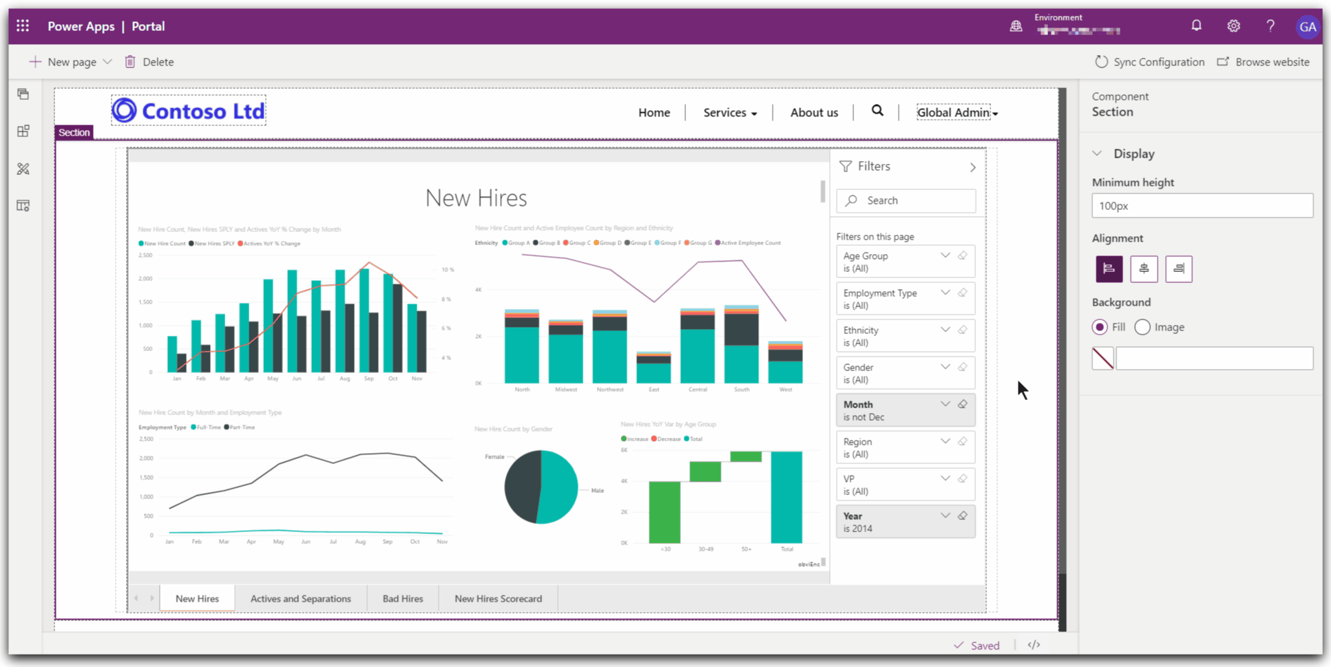Clear the VP filter eraser
This screenshot has height=667, width=1331.
[963, 478]
